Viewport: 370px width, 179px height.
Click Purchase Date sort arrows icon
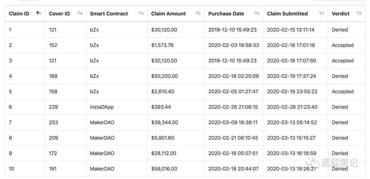[257, 13]
